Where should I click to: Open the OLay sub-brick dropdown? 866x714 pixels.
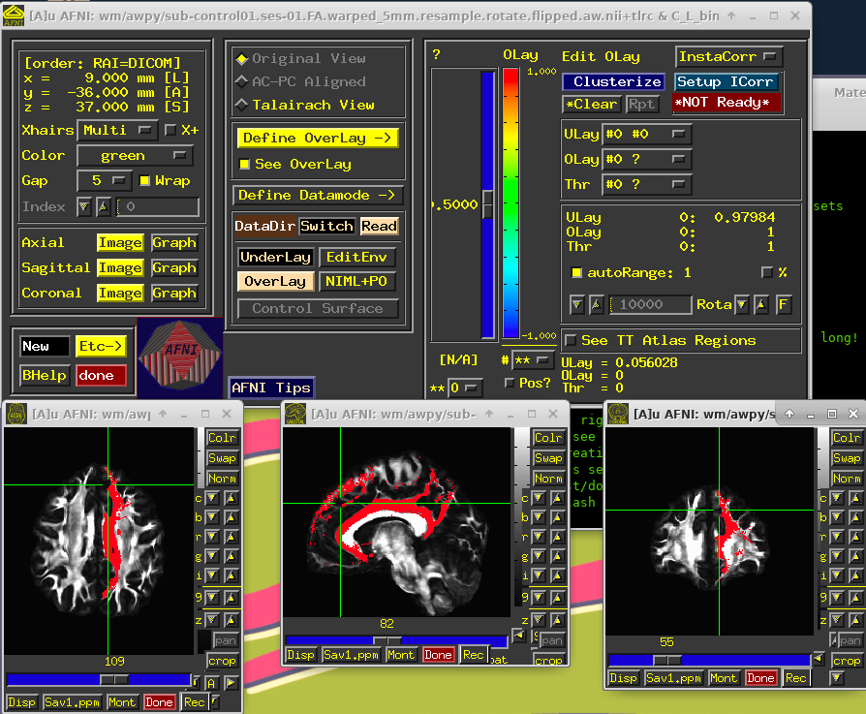646,160
